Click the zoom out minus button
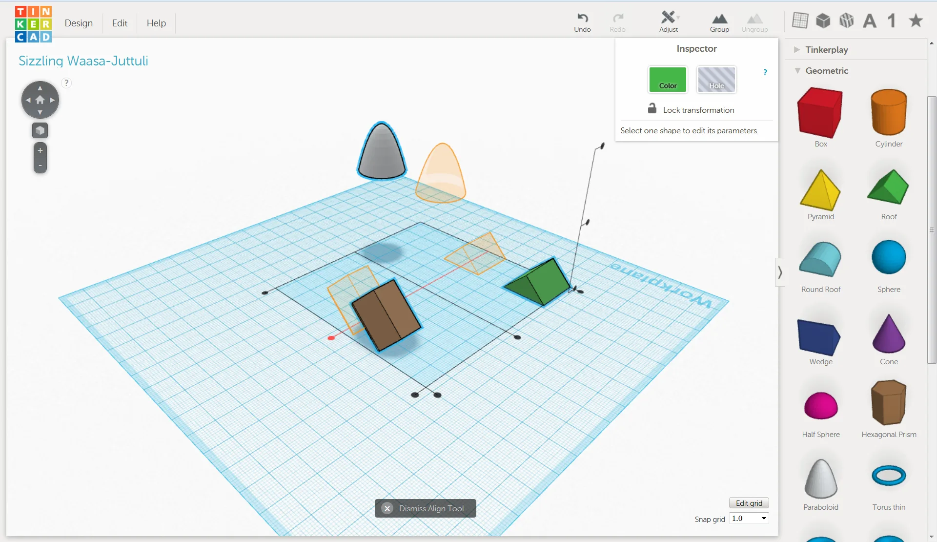This screenshot has height=542, width=937. click(x=40, y=166)
